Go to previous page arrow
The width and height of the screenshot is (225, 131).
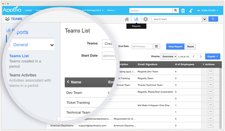(x=193, y=56)
